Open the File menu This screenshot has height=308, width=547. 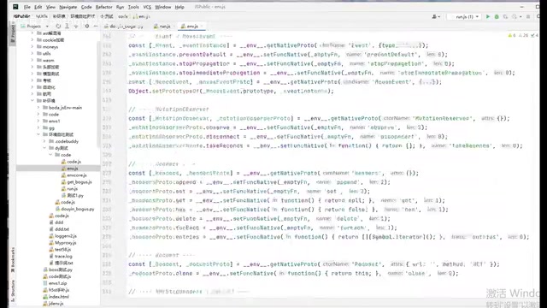coord(27,7)
